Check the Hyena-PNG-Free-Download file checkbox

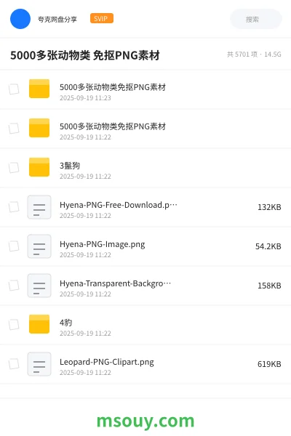tap(14, 207)
